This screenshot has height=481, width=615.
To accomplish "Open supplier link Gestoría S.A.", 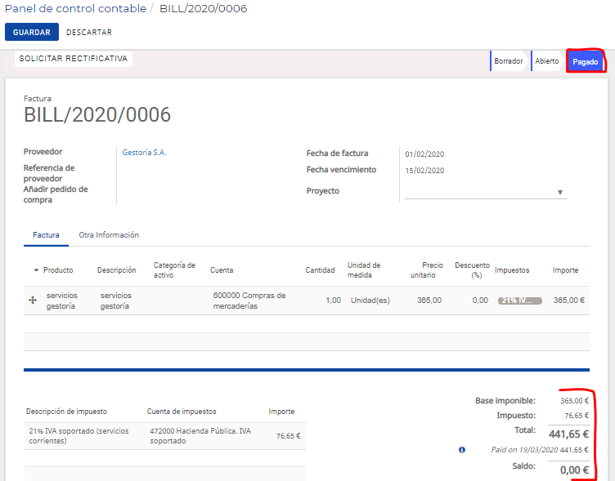I will pyautogui.click(x=144, y=153).
